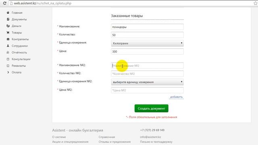The image size is (258, 145).
Task: Open the Справочная footer link
Action: pyautogui.click(x=107, y=137)
